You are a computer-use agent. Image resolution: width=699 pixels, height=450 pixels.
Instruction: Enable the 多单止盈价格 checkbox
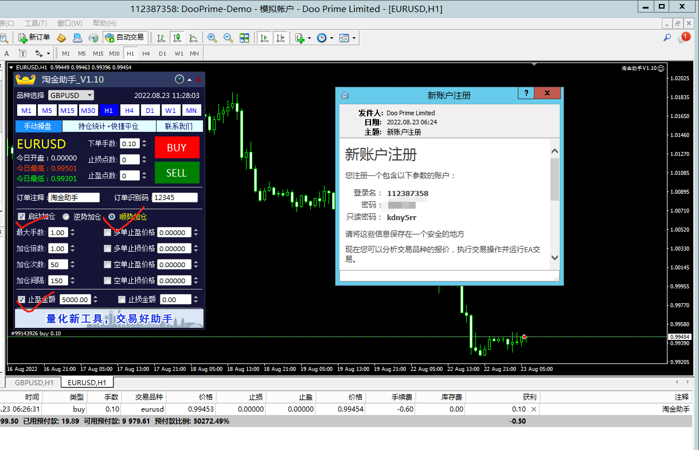[x=107, y=233]
